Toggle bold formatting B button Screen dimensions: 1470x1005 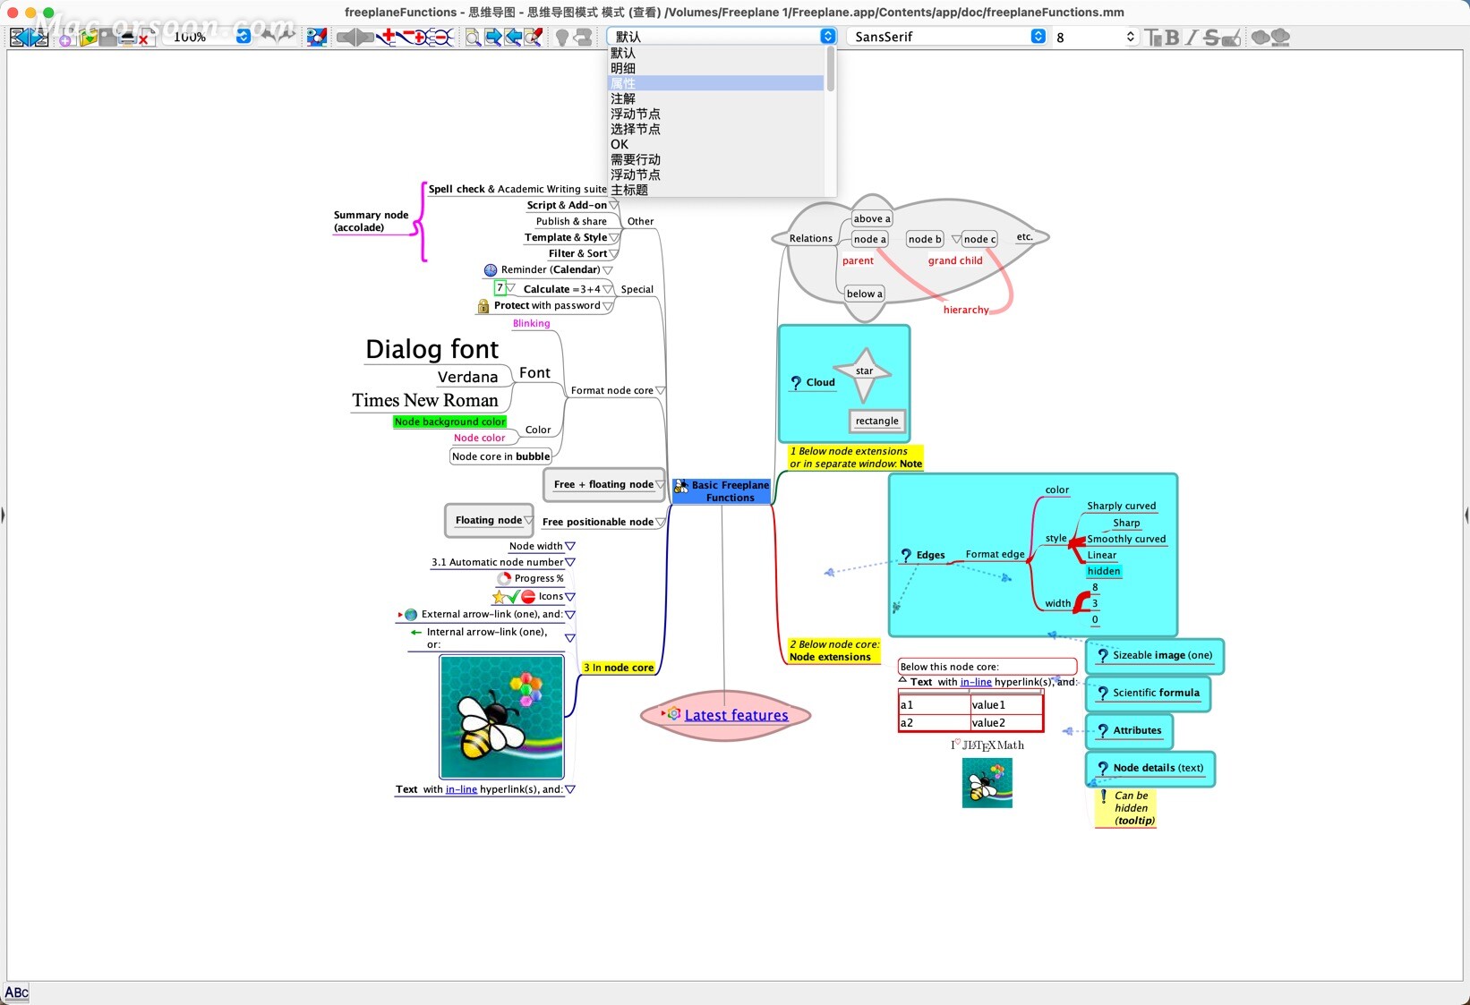(1172, 37)
